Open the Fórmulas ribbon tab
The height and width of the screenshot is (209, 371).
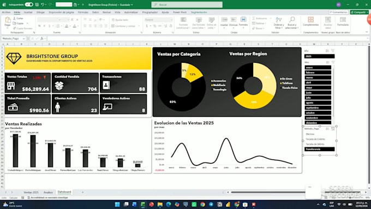coord(83,12)
